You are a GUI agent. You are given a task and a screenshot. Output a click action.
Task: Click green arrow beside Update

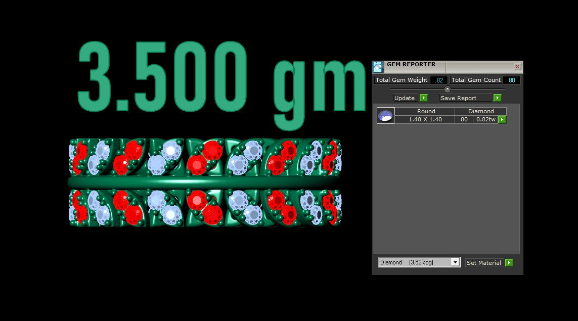424,98
